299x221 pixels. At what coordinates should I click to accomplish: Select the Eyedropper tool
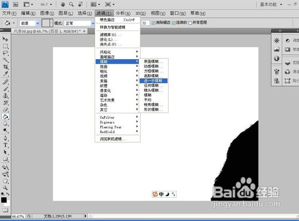coord(5,73)
